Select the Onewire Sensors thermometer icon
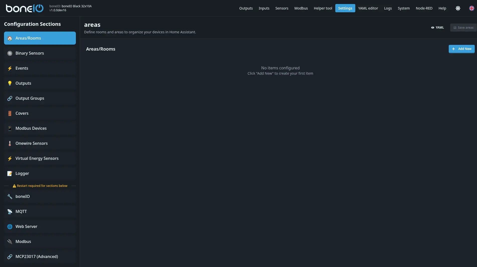Image resolution: width=477 pixels, height=267 pixels. pyautogui.click(x=10, y=143)
